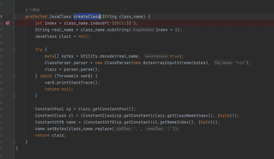This screenshot has height=159, width=274.
Task: Click the highlighted createClass method name
Action: [x=86, y=16]
